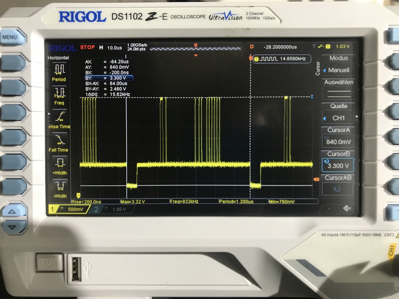399x299 pixels.
Task: Open the Auswählen cursor type menu
Action: click(x=338, y=89)
